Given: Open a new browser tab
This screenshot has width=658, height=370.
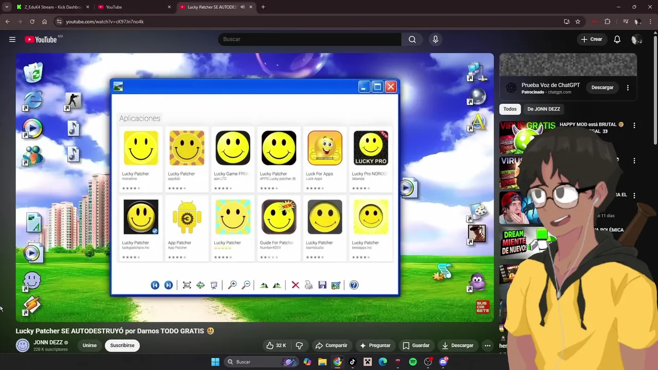Looking at the screenshot, I should coord(263,7).
